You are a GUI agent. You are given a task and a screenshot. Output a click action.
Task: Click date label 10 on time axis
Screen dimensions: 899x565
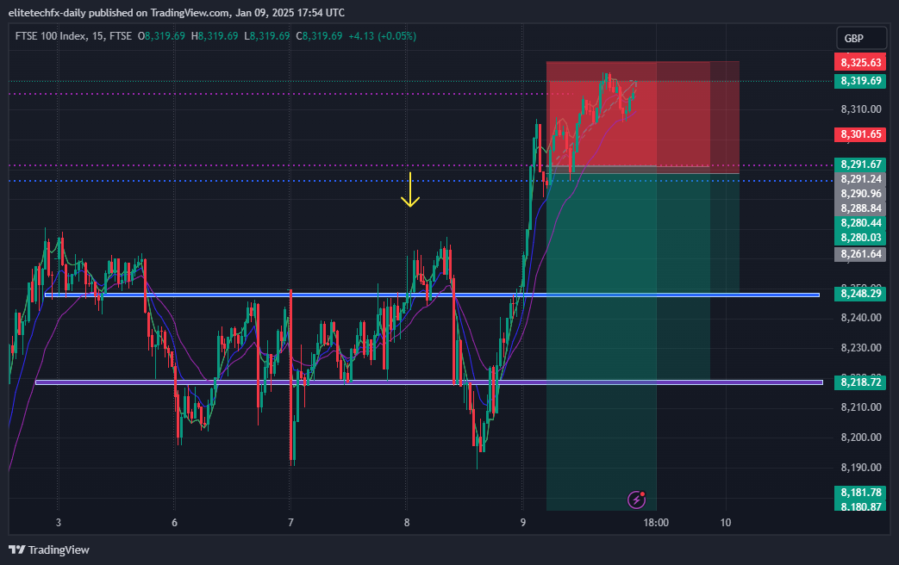pyautogui.click(x=726, y=523)
